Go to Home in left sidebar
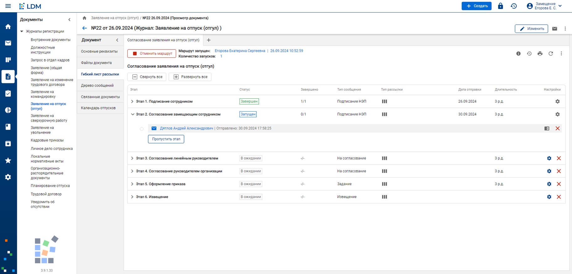 point(8,27)
